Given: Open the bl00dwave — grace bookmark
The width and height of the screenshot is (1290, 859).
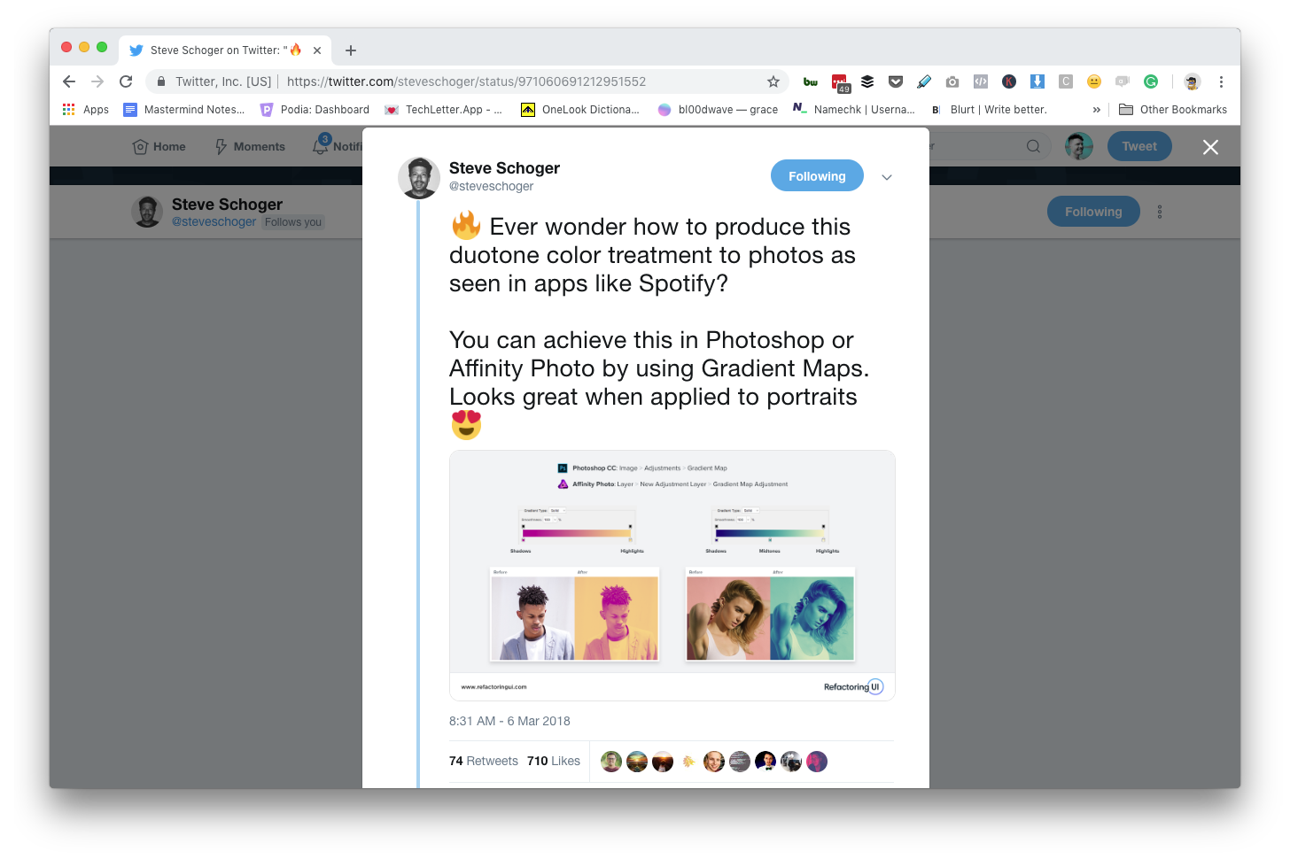Looking at the screenshot, I should point(718,110).
